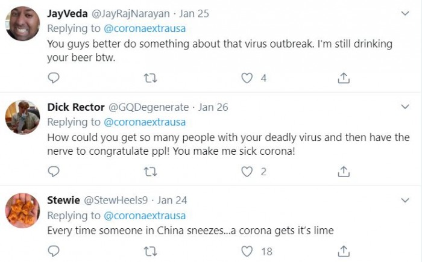
Task: Share Dick Rector's tweet
Action: pos(344,172)
